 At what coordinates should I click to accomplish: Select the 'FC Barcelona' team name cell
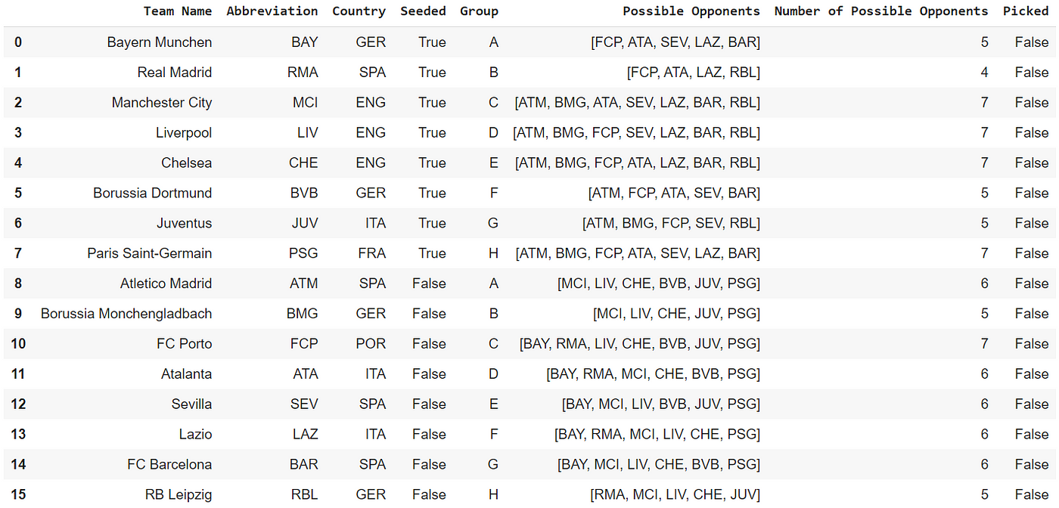point(169,465)
